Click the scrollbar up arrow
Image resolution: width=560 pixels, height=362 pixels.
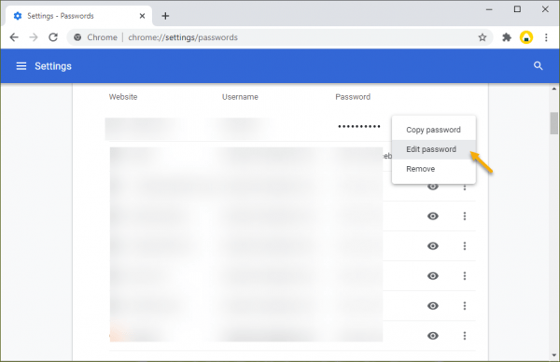(x=553, y=89)
